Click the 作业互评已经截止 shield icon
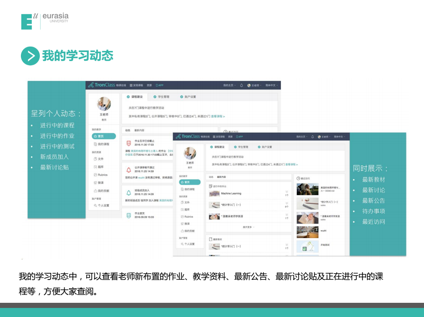 coord(129,143)
